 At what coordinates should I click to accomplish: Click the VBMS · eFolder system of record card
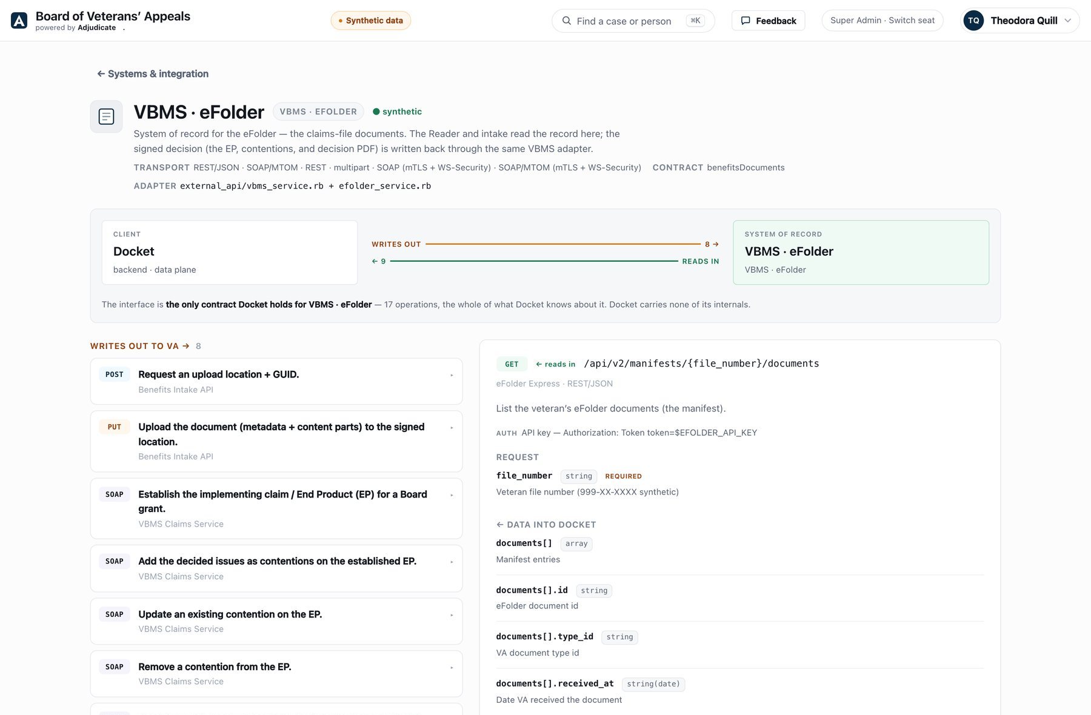tap(861, 252)
